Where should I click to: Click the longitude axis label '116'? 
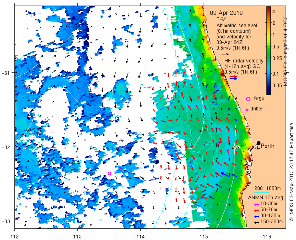coord(267,236)
